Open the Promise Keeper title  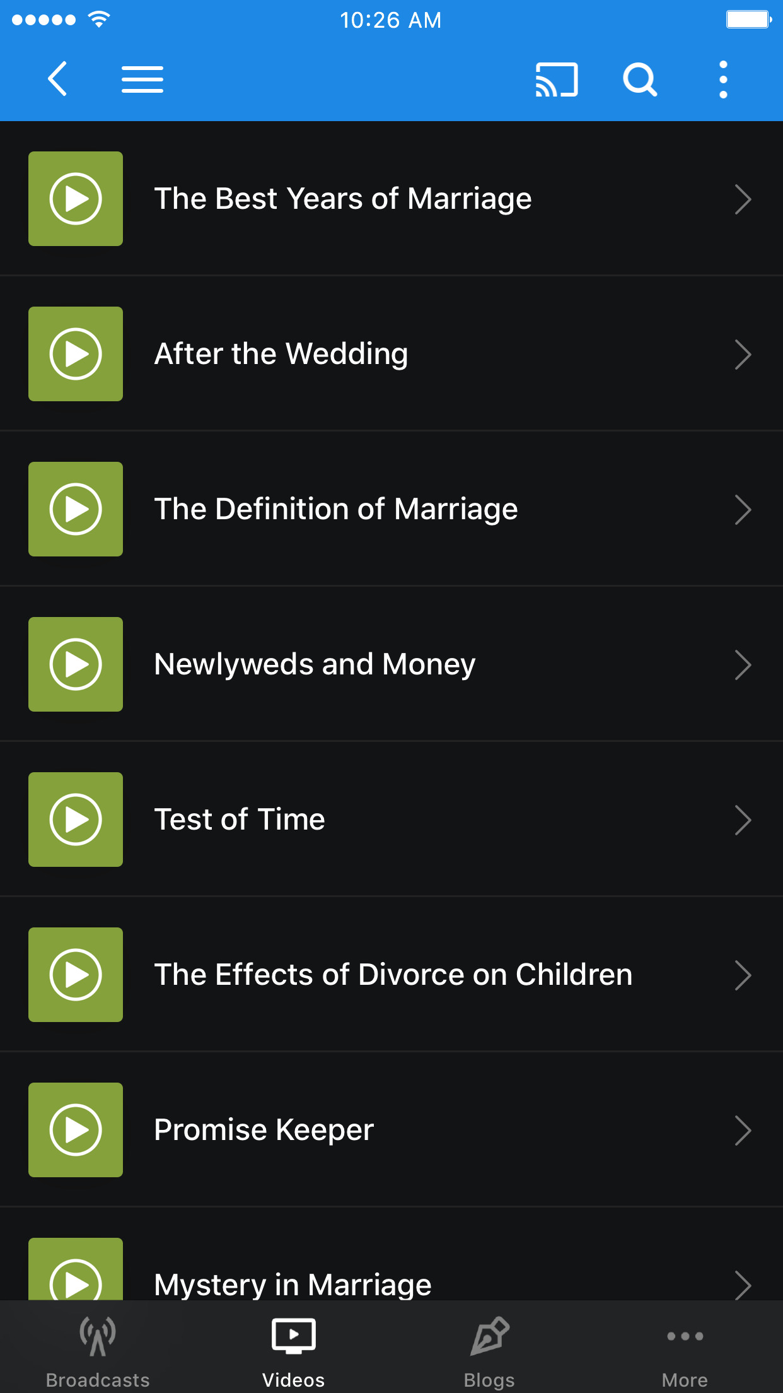click(264, 1130)
